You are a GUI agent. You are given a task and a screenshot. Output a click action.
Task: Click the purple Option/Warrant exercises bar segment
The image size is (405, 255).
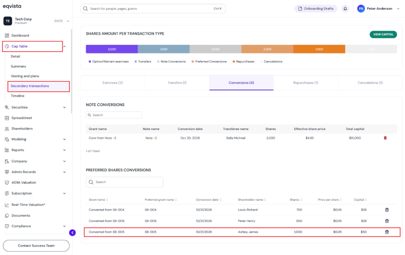(x=112, y=49)
